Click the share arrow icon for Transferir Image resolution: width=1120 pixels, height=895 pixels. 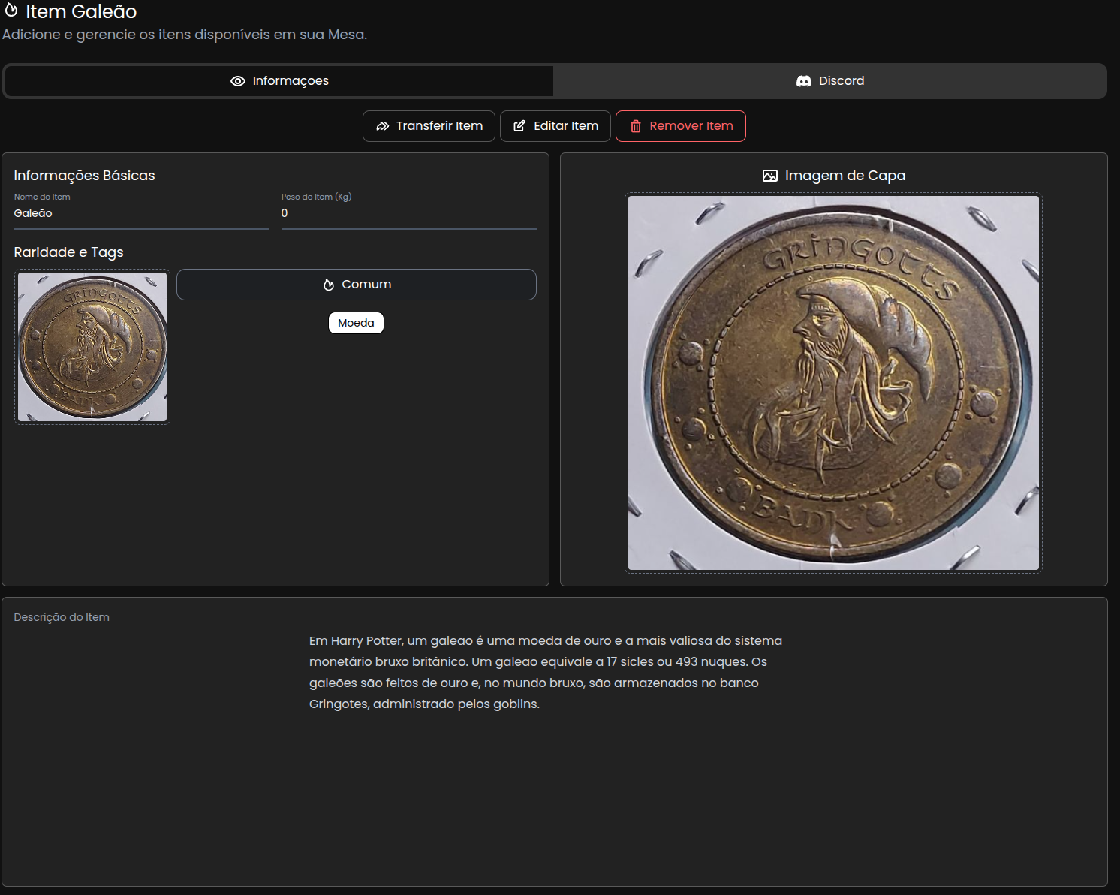tap(383, 126)
